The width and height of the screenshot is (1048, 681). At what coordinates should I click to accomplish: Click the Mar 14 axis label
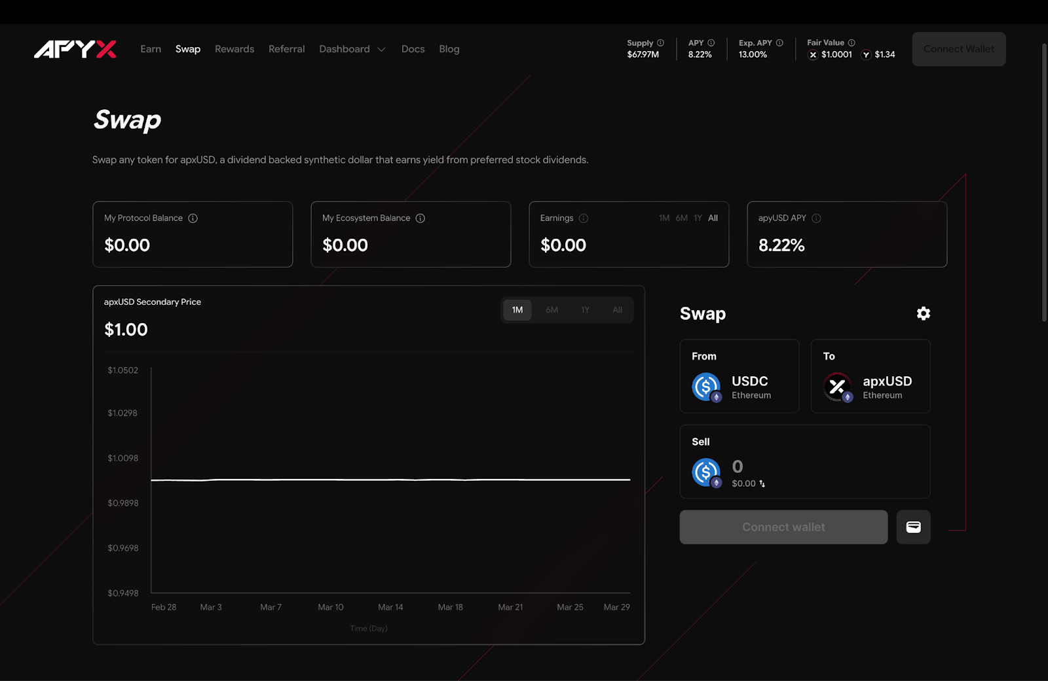(x=390, y=608)
